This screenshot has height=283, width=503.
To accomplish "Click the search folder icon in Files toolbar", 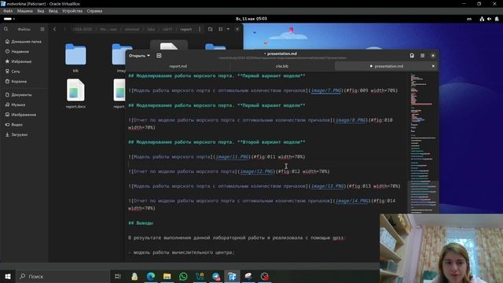I will 210,29.
